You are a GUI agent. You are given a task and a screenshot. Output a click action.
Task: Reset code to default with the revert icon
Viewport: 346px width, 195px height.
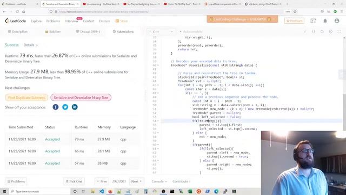(322, 31)
